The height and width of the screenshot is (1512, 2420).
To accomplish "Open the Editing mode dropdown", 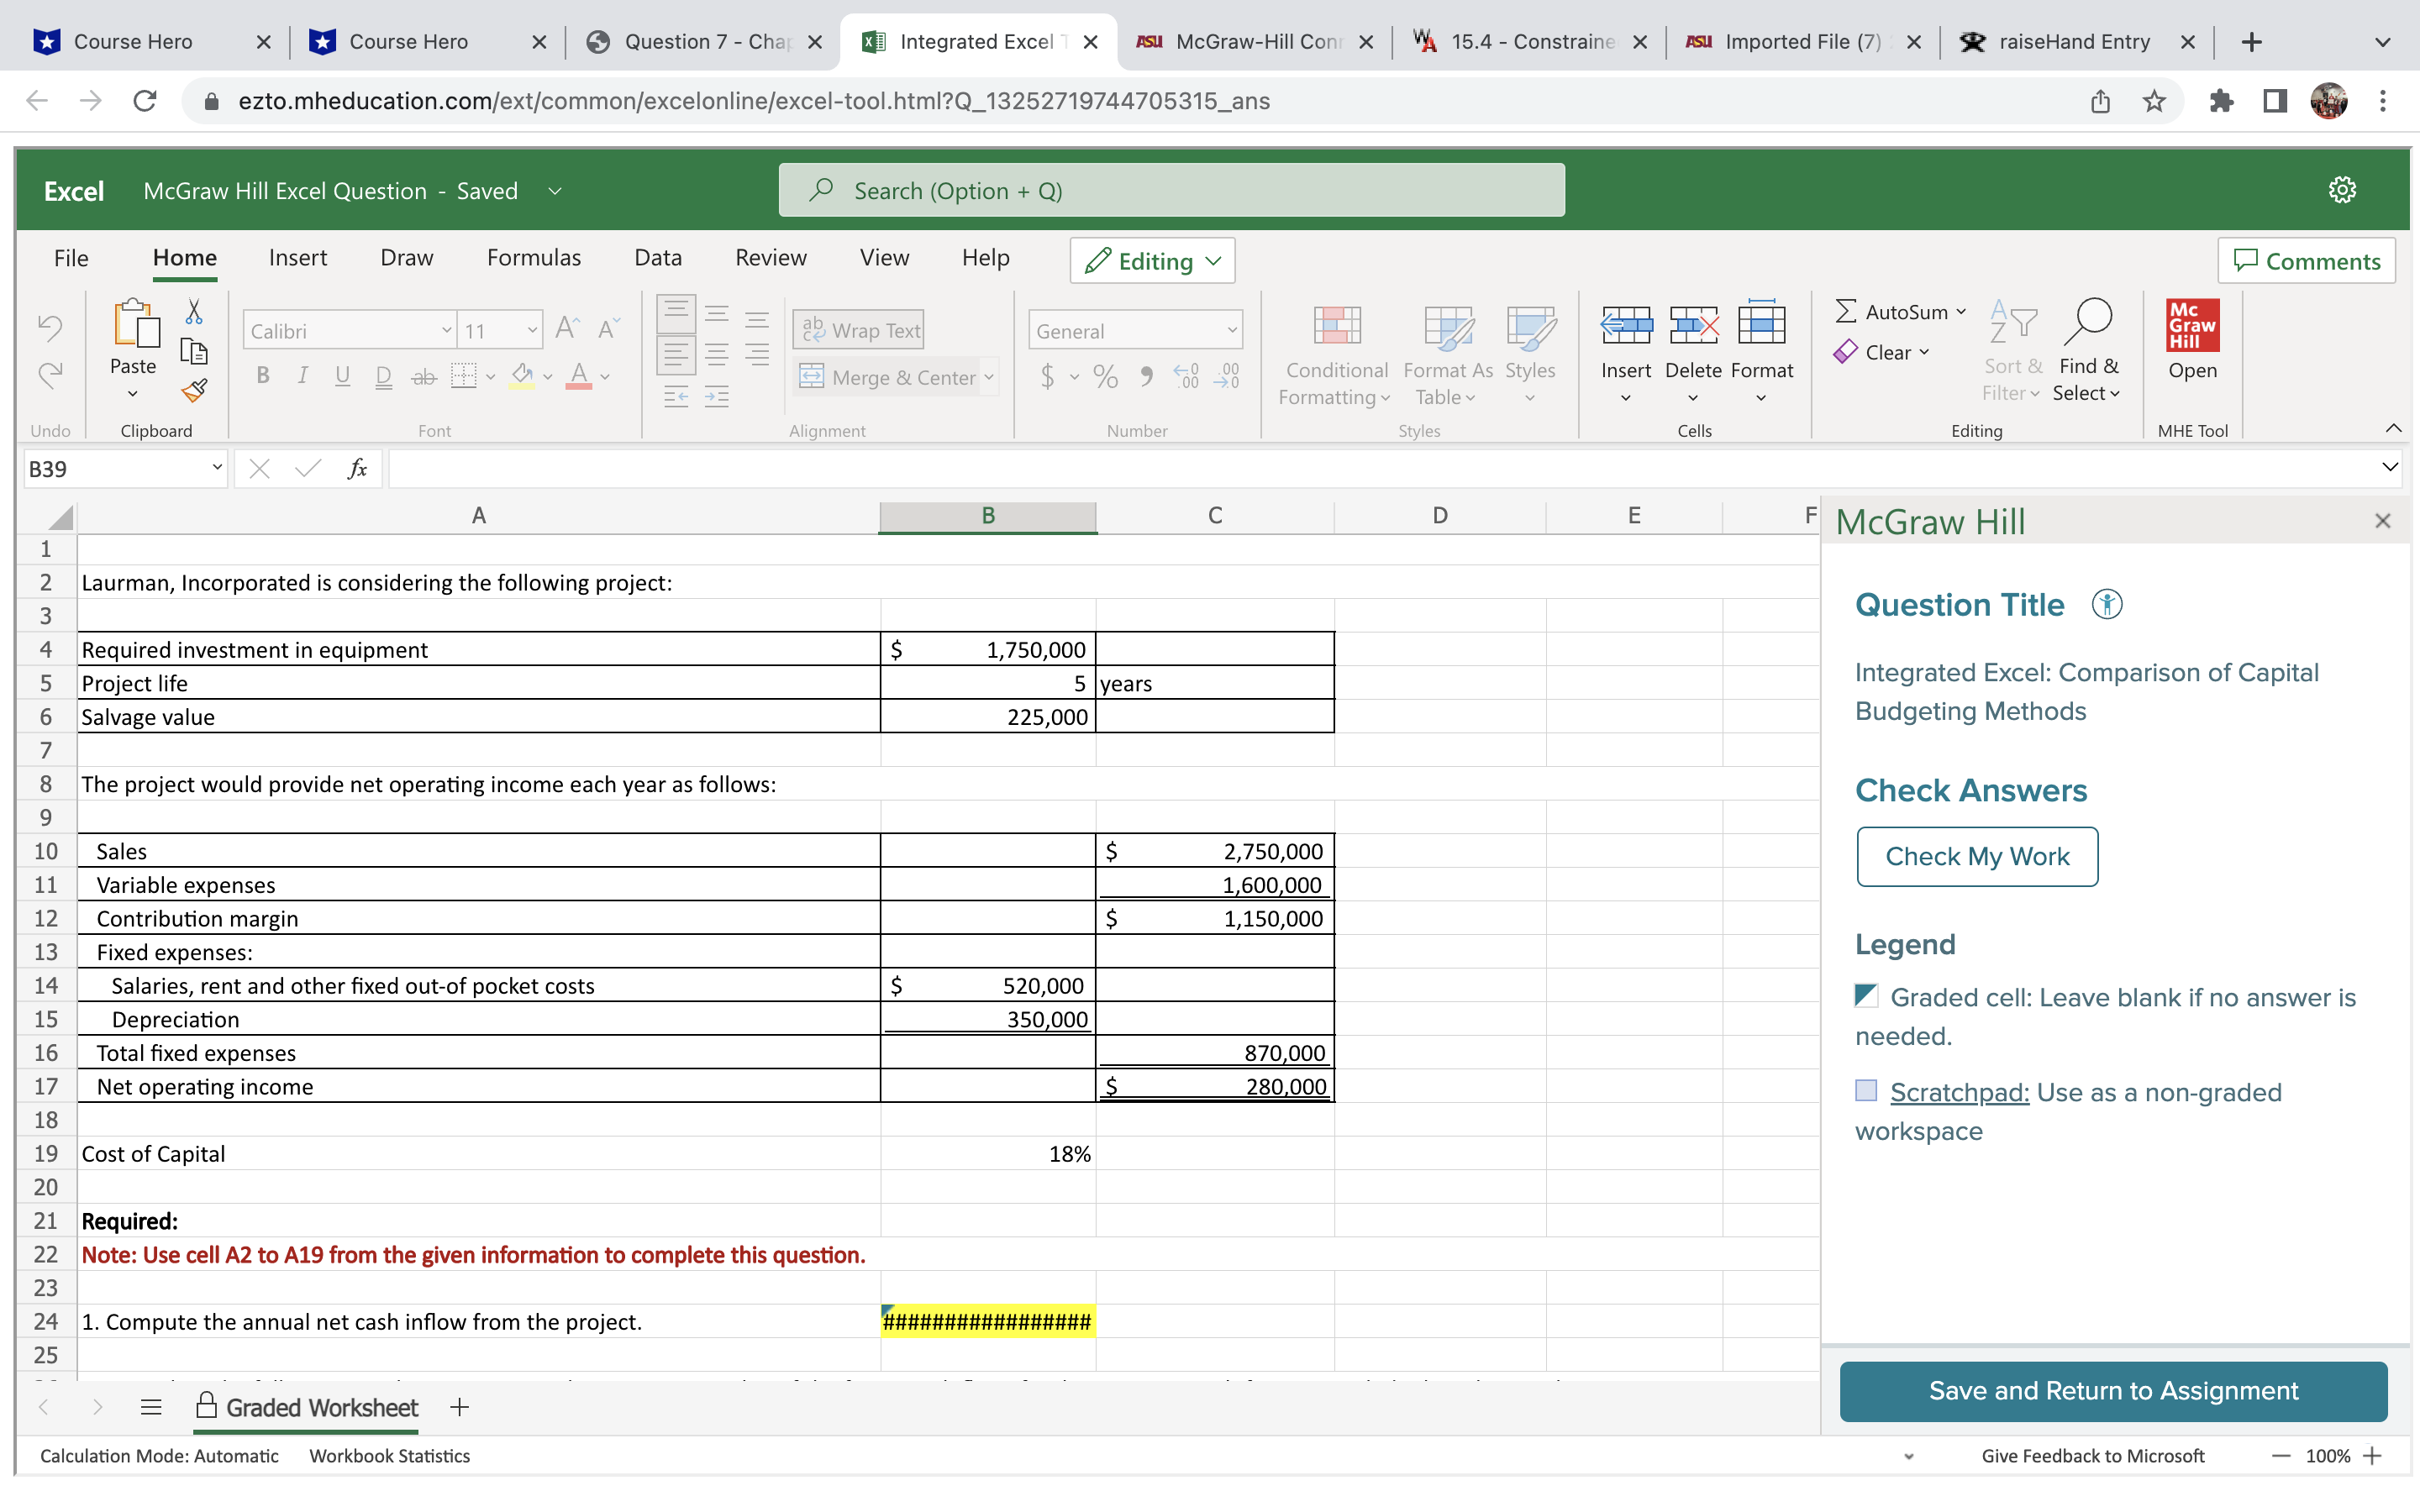I will pos(1151,260).
